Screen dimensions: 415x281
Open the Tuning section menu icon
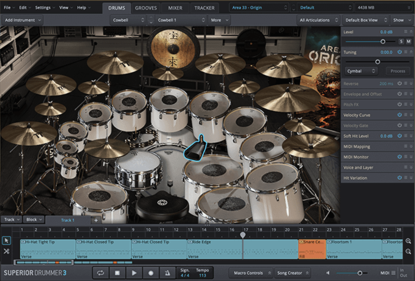click(405, 52)
